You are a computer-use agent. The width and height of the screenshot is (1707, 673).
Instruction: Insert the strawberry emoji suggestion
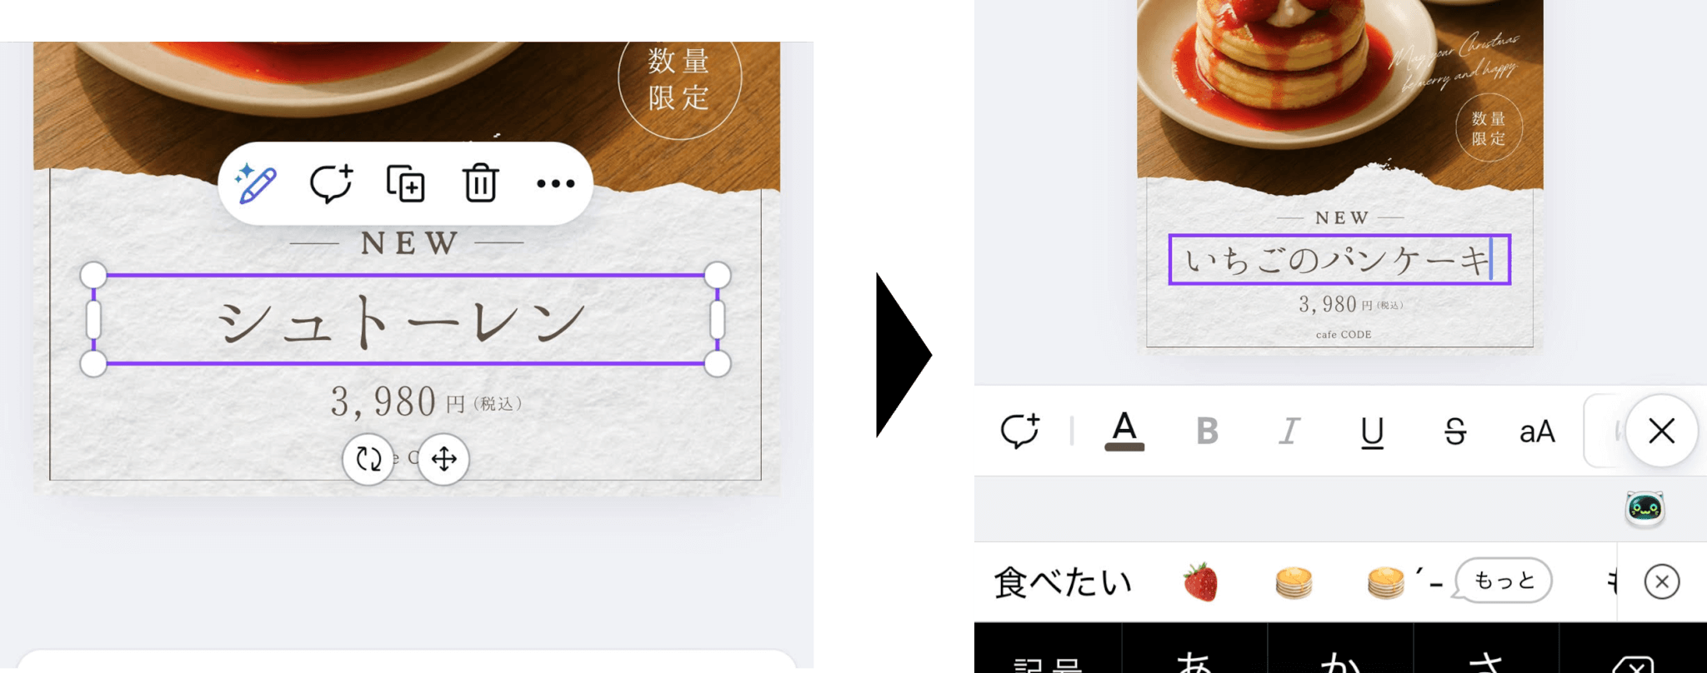1201,582
